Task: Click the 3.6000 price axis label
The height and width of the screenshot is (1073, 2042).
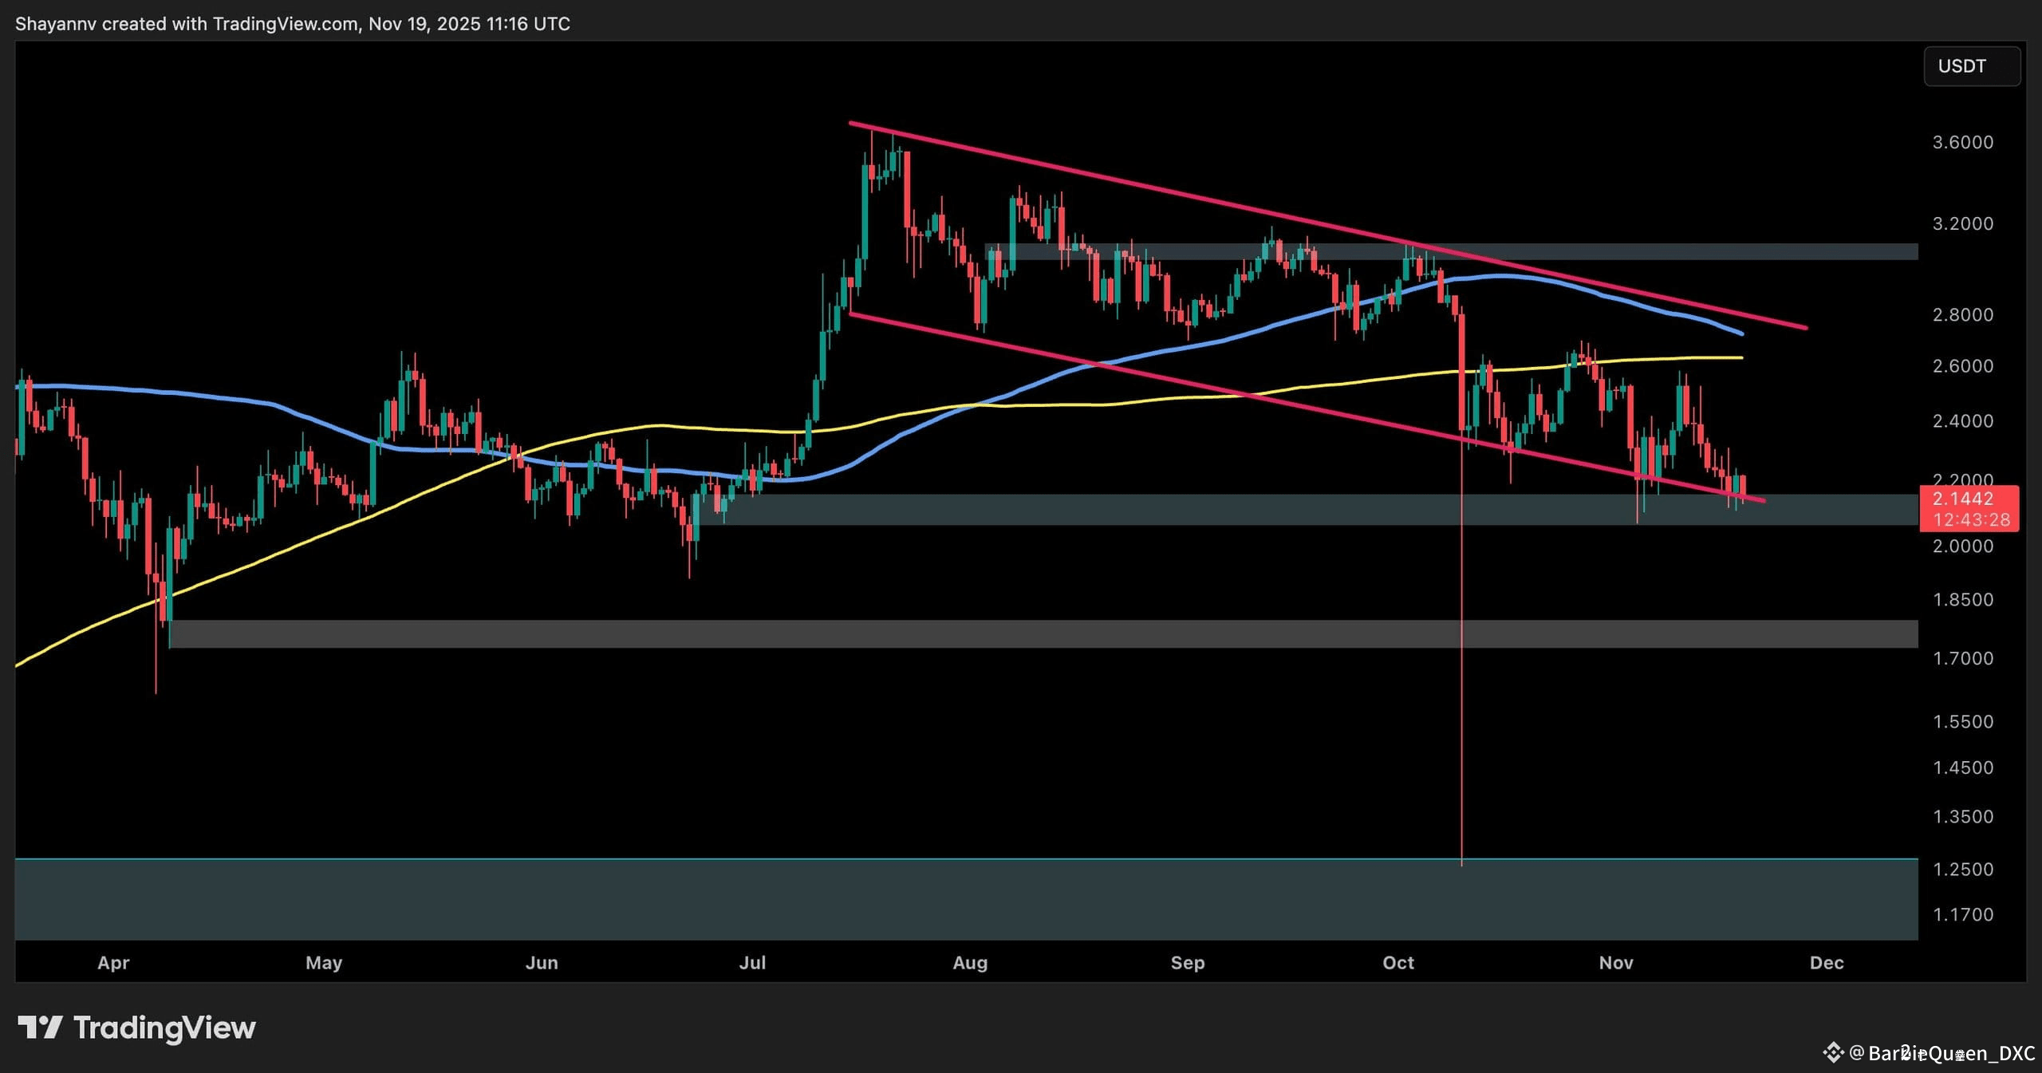Action: [1962, 142]
